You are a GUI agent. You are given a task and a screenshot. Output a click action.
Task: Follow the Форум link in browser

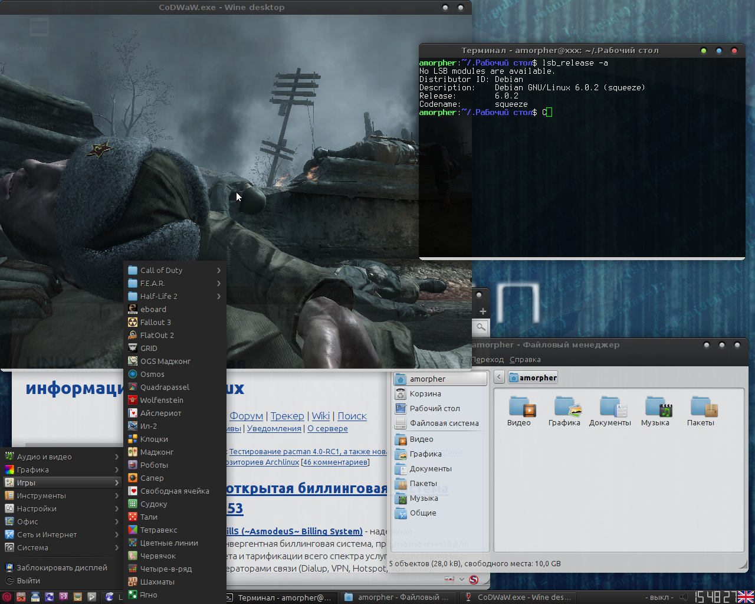(x=246, y=416)
